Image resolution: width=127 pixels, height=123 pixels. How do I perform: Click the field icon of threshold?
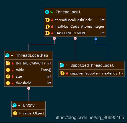coord(8,83)
